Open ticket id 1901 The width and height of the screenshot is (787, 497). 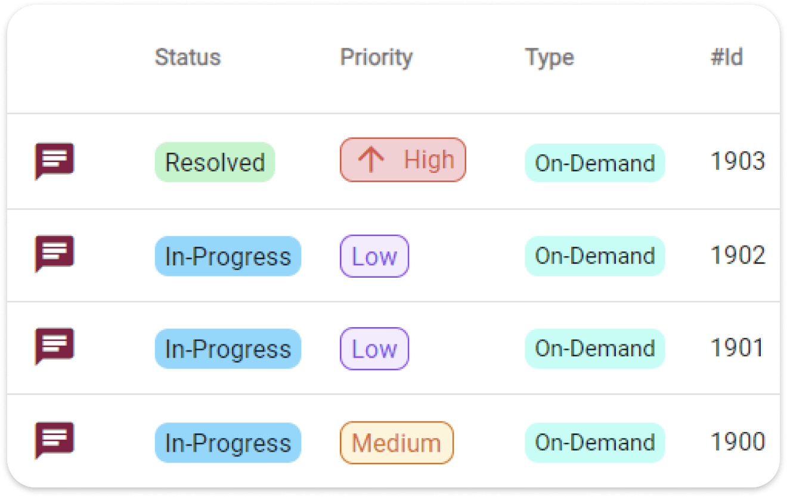click(738, 348)
